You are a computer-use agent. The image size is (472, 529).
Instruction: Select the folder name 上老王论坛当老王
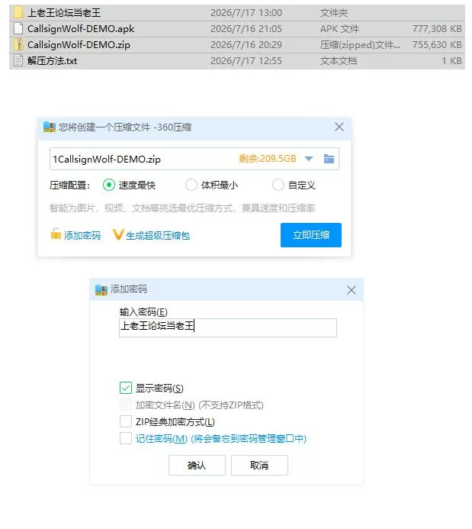click(64, 13)
